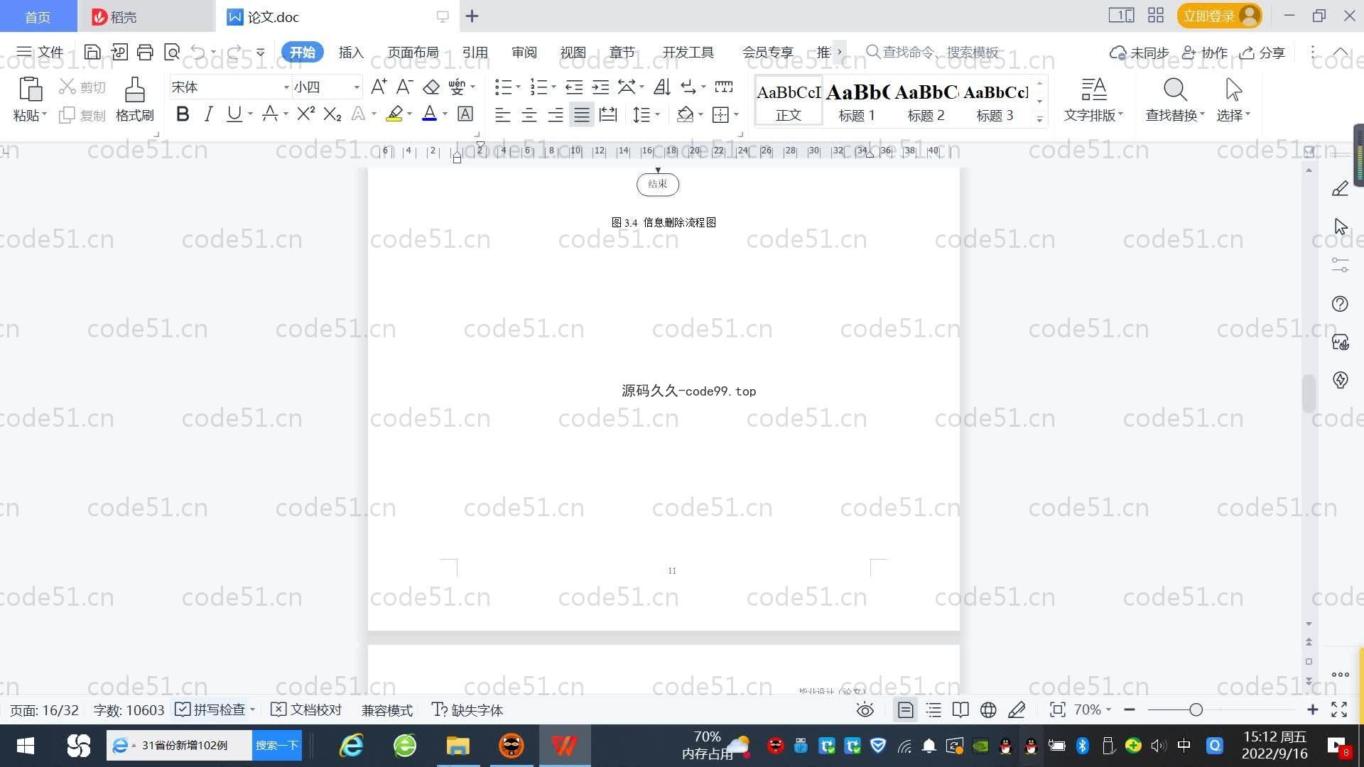1364x767 pixels.
Task: Switch to the 页面布局 ribbon tab
Action: [x=413, y=53]
